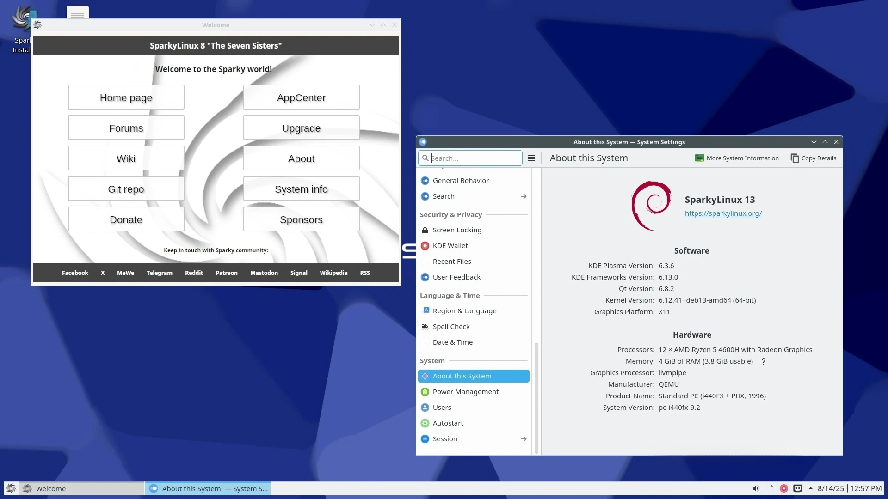Click the memory help question mark
This screenshot has width=888, height=499.
(x=764, y=361)
